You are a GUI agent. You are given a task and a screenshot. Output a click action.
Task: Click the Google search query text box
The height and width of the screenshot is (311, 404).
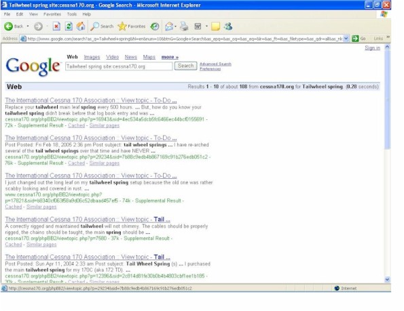click(119, 66)
